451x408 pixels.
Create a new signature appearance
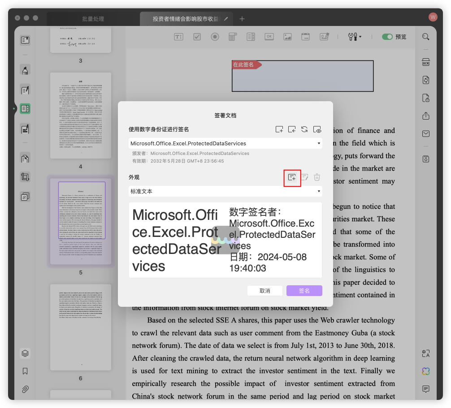292,177
